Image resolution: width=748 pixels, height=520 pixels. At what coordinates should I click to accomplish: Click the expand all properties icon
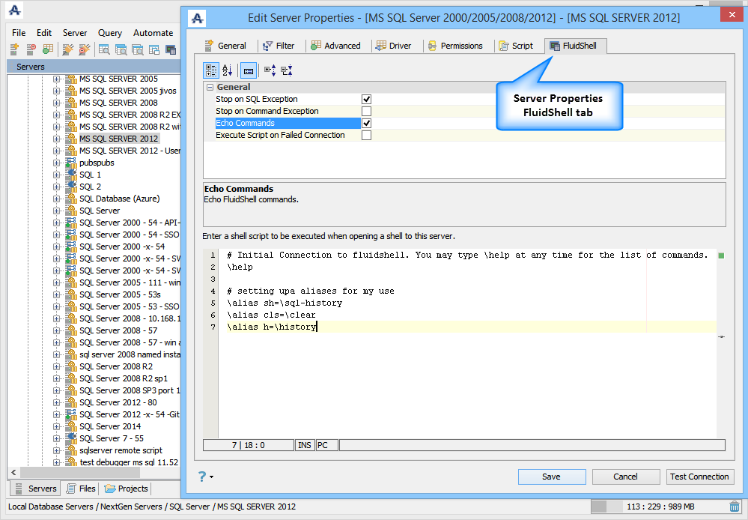click(x=270, y=70)
